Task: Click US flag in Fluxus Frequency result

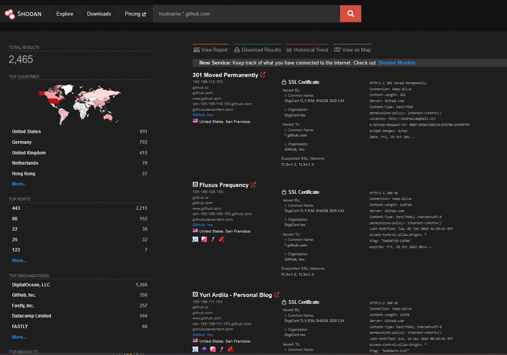Action: click(195, 231)
